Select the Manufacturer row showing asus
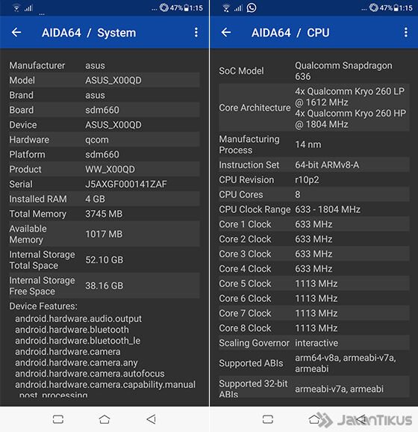This screenshot has width=418, height=432. pyautogui.click(x=104, y=65)
